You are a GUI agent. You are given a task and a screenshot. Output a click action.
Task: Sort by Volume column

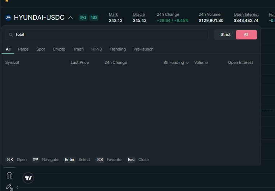(201, 63)
